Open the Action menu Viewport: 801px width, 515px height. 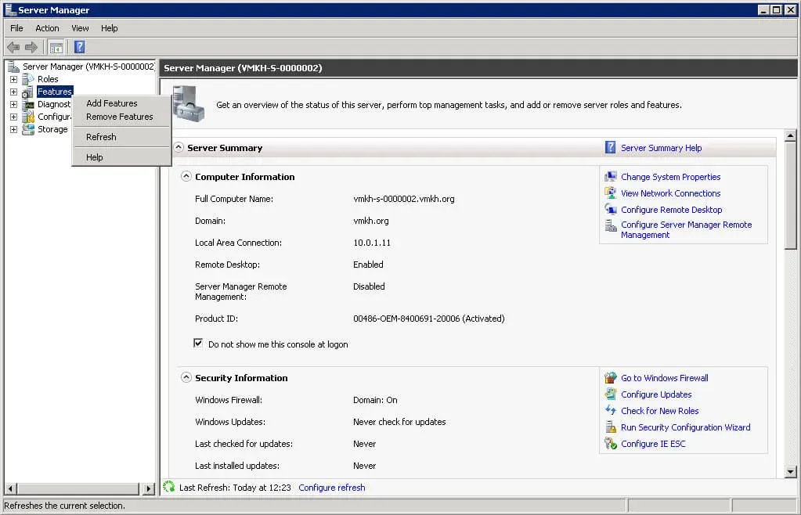click(47, 28)
